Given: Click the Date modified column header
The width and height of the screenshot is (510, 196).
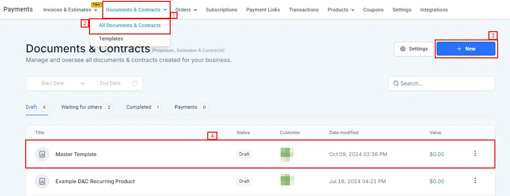Looking at the screenshot, I should click(344, 133).
